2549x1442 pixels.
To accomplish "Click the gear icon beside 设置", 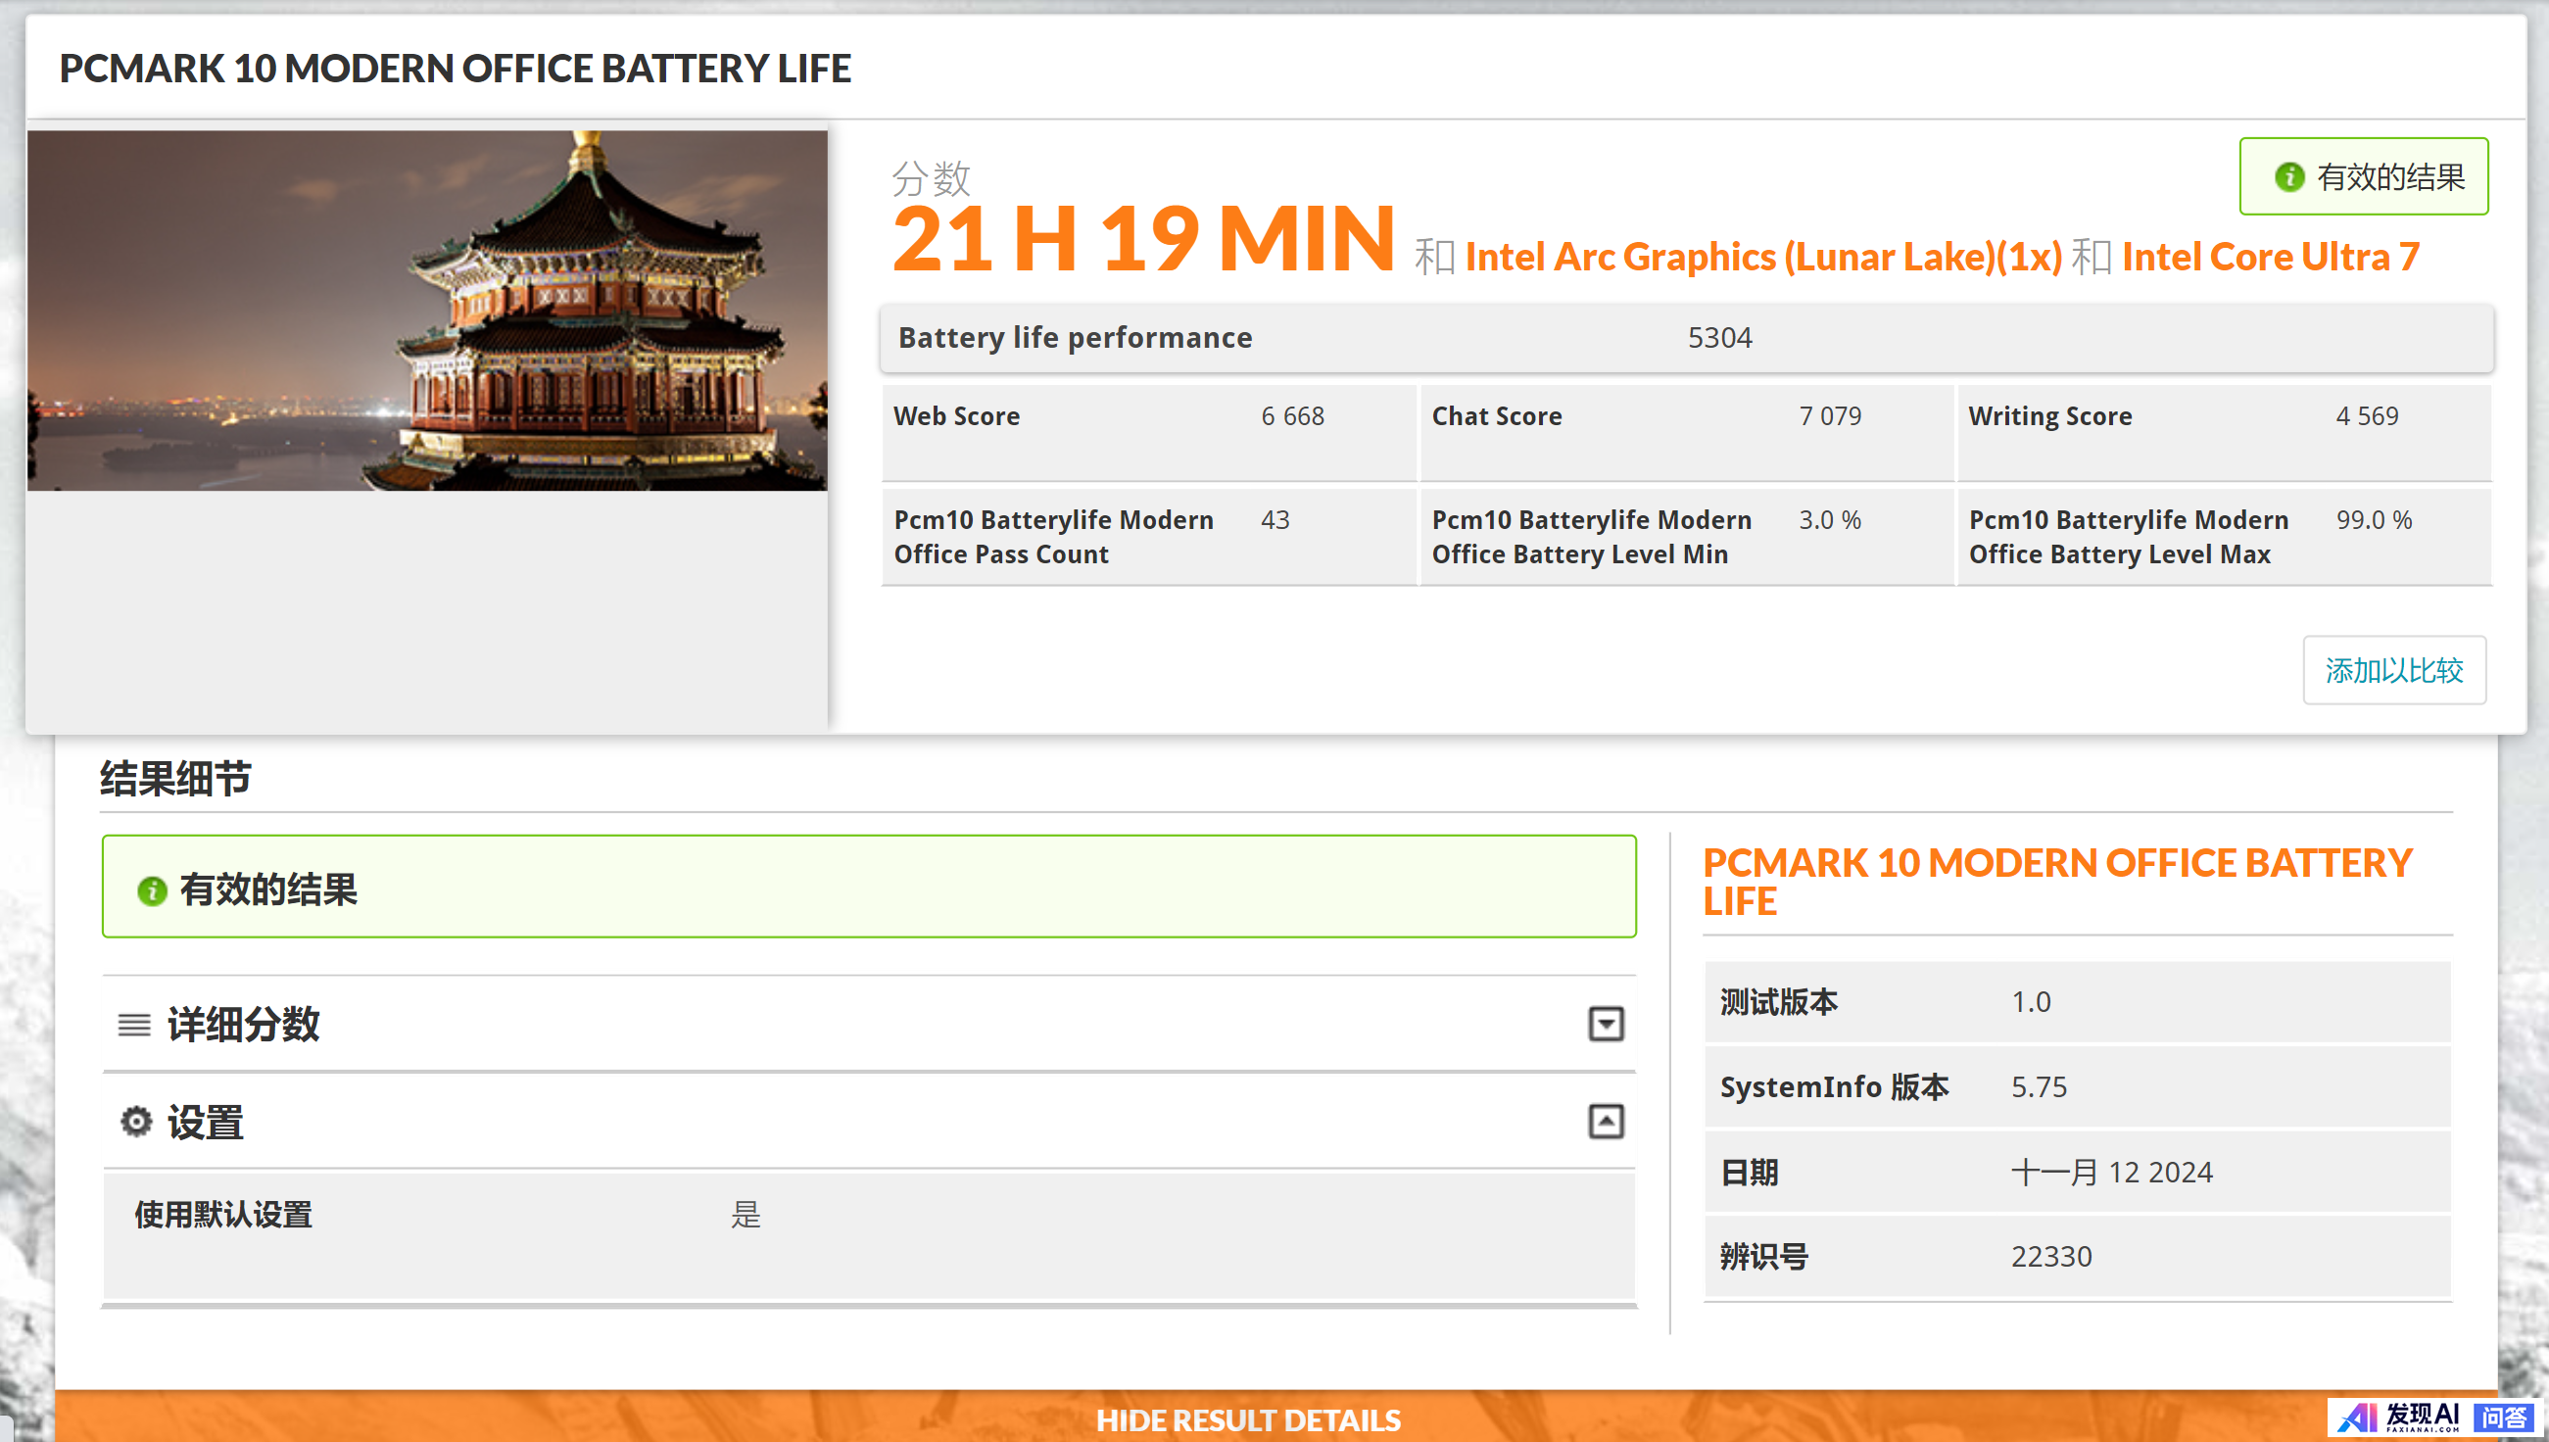I will tap(135, 1122).
